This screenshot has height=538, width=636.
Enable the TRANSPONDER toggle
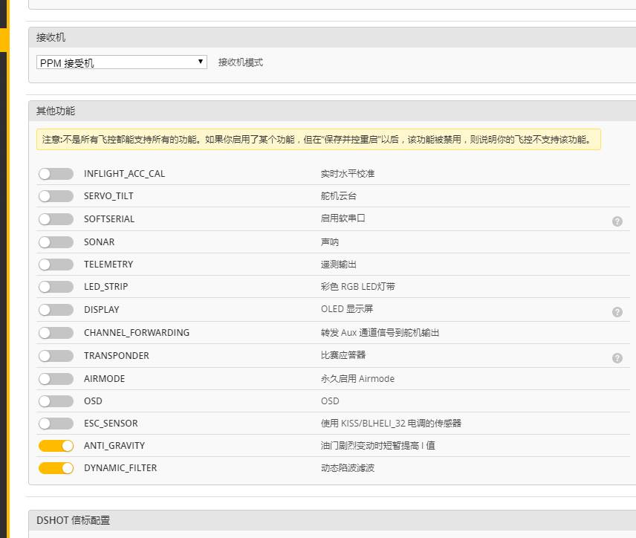click(x=56, y=356)
